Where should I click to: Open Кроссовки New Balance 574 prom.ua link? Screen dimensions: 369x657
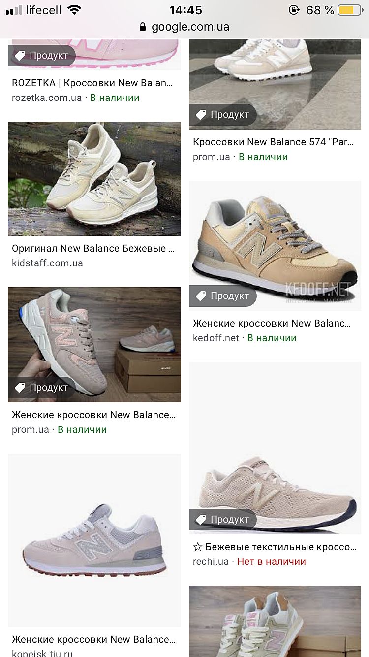[x=274, y=142]
